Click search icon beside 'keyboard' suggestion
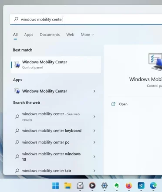Image resolution: width=162 pixels, height=192 pixels. click(17, 130)
